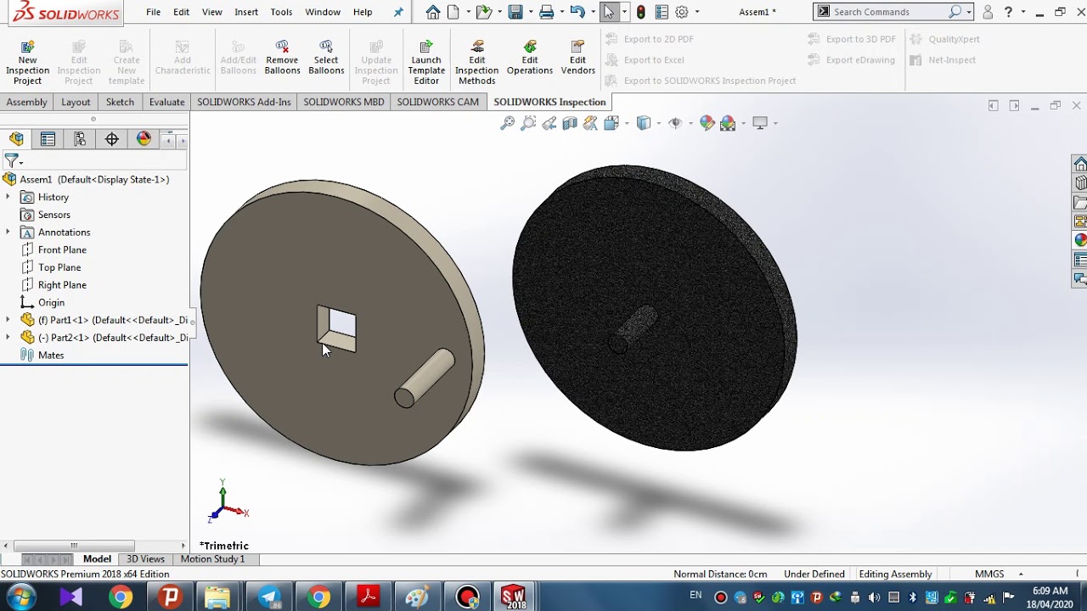Open the DimXpertManager crosshair tab
The width and height of the screenshot is (1087, 611).
(x=112, y=139)
